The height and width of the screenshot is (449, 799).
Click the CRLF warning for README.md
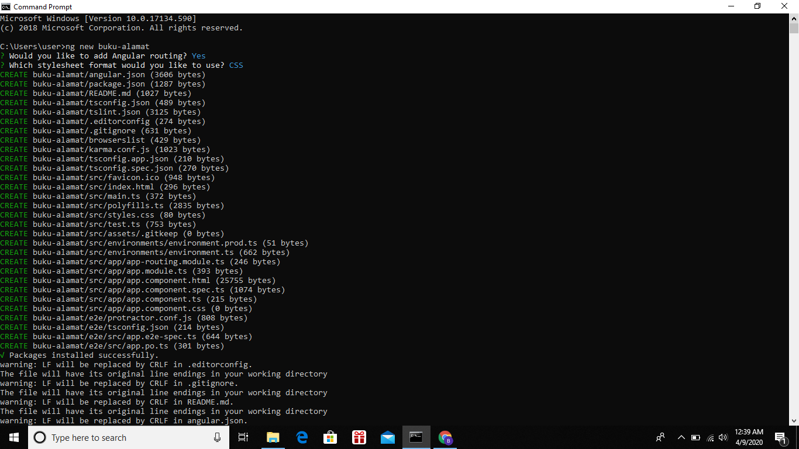pyautogui.click(x=117, y=402)
